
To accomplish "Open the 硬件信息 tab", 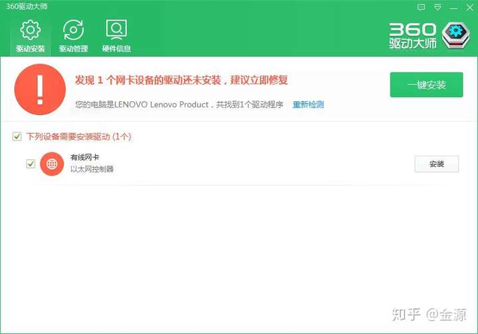I will [x=116, y=36].
